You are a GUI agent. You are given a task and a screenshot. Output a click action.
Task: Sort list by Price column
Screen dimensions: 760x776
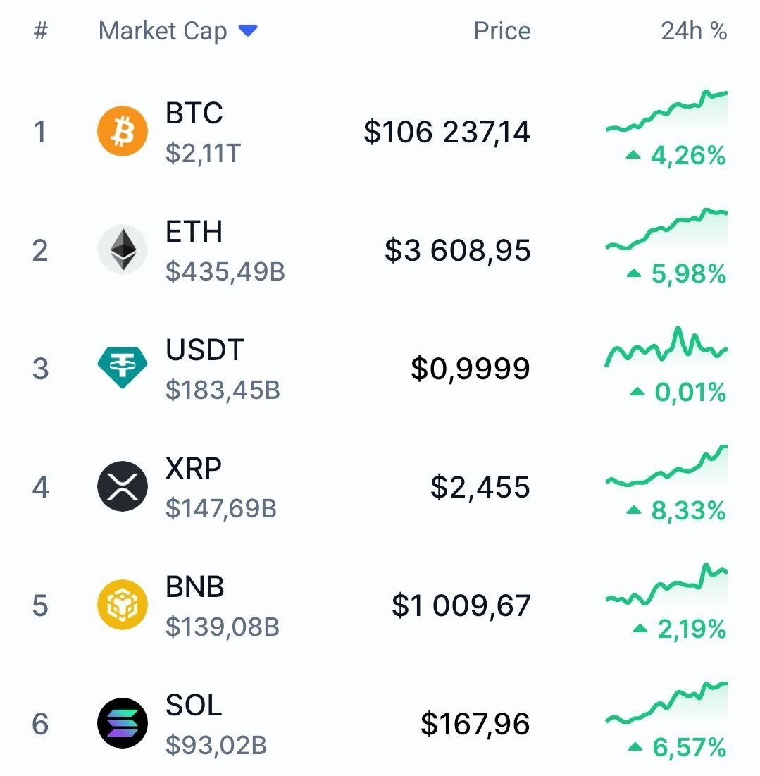502,31
